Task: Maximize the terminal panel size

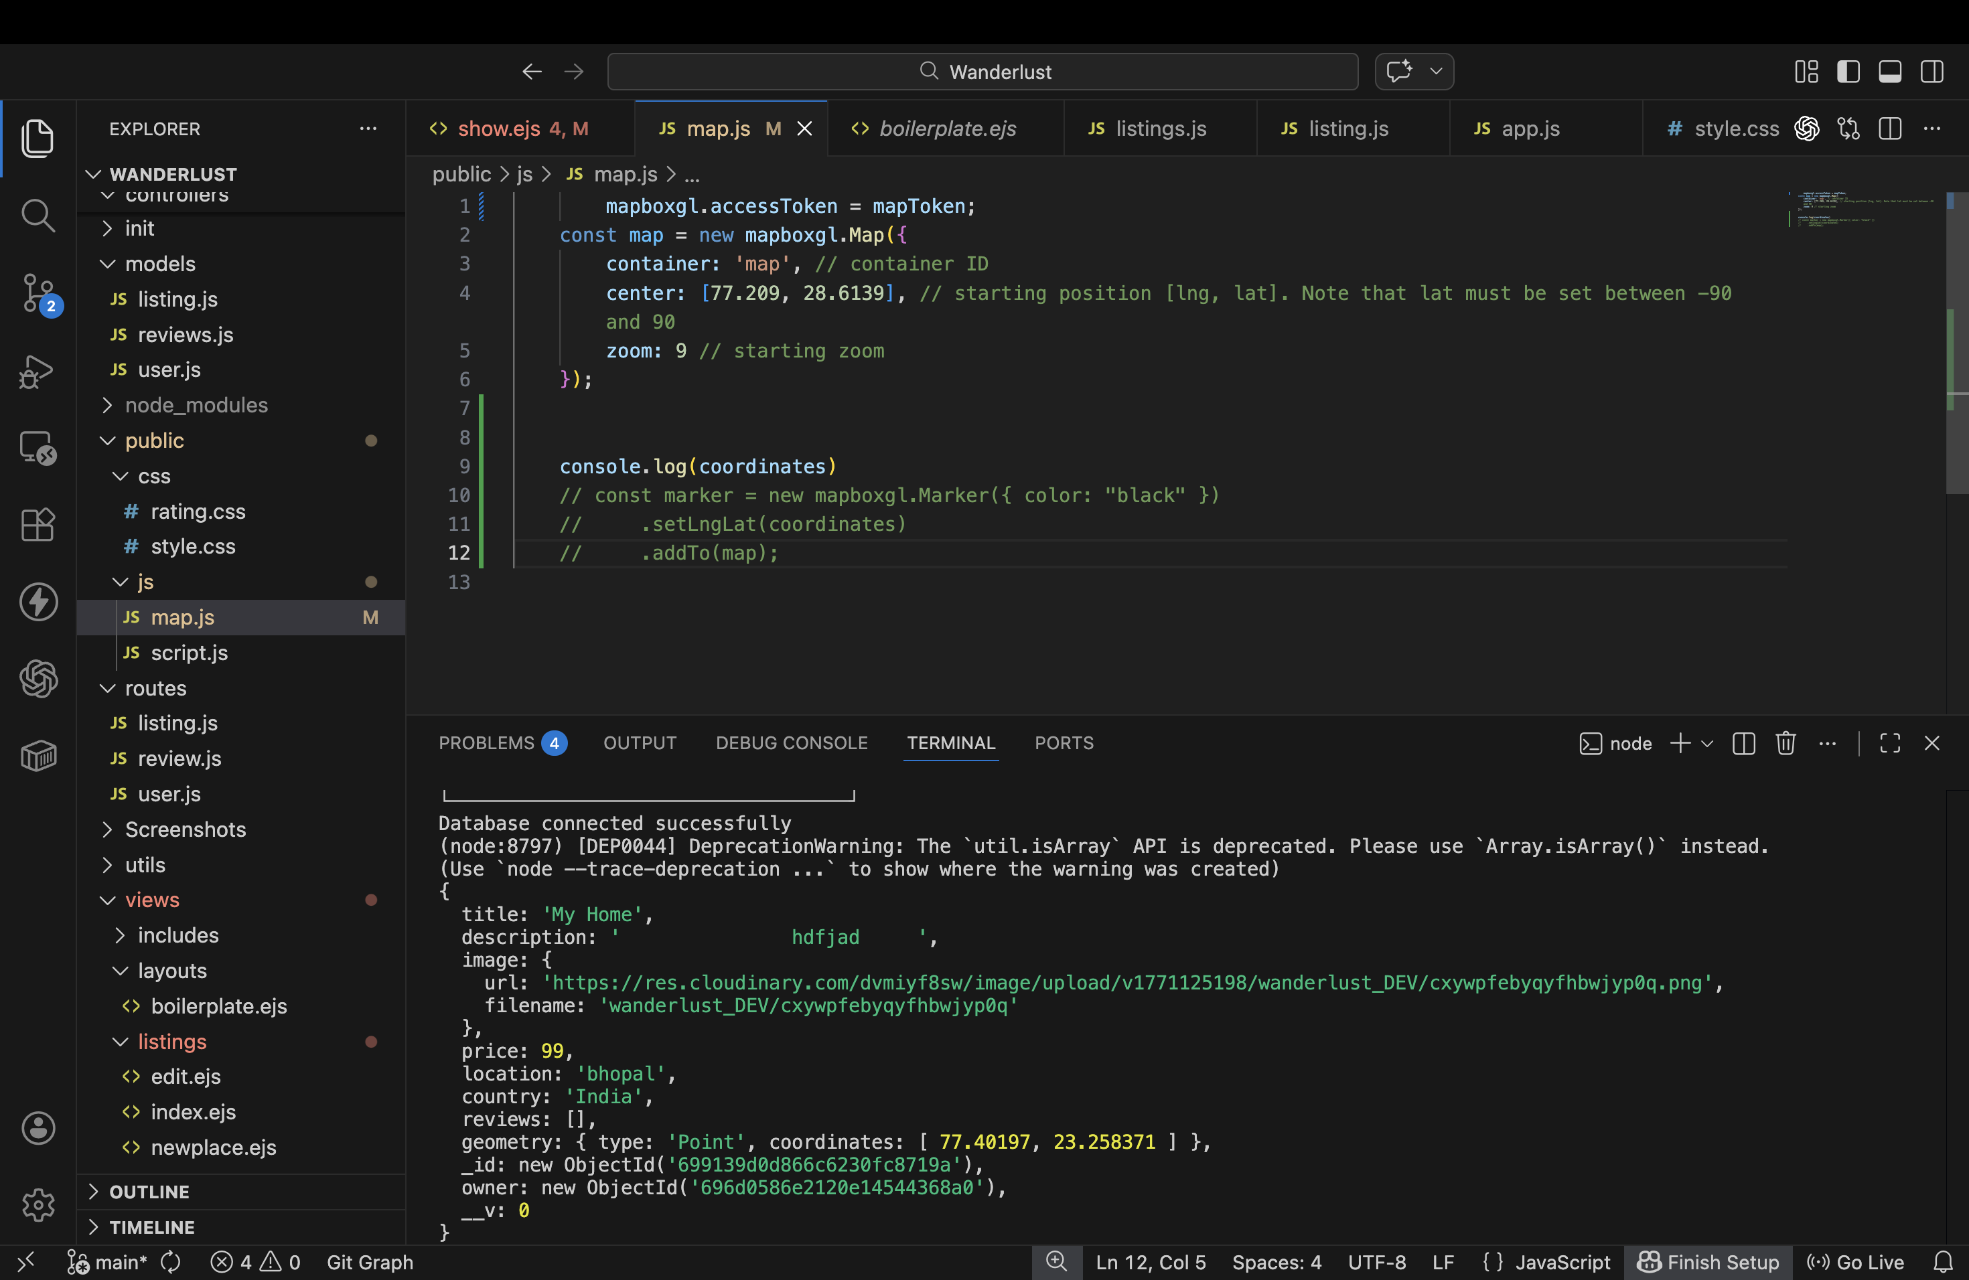Action: point(1891,743)
